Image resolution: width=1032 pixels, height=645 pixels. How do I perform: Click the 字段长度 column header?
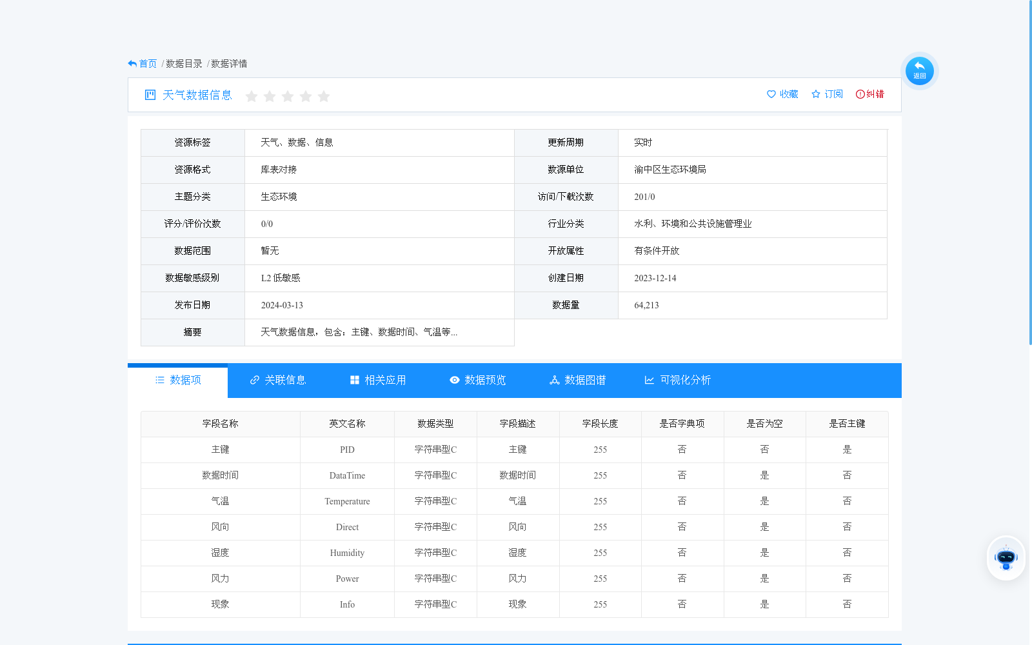click(600, 424)
